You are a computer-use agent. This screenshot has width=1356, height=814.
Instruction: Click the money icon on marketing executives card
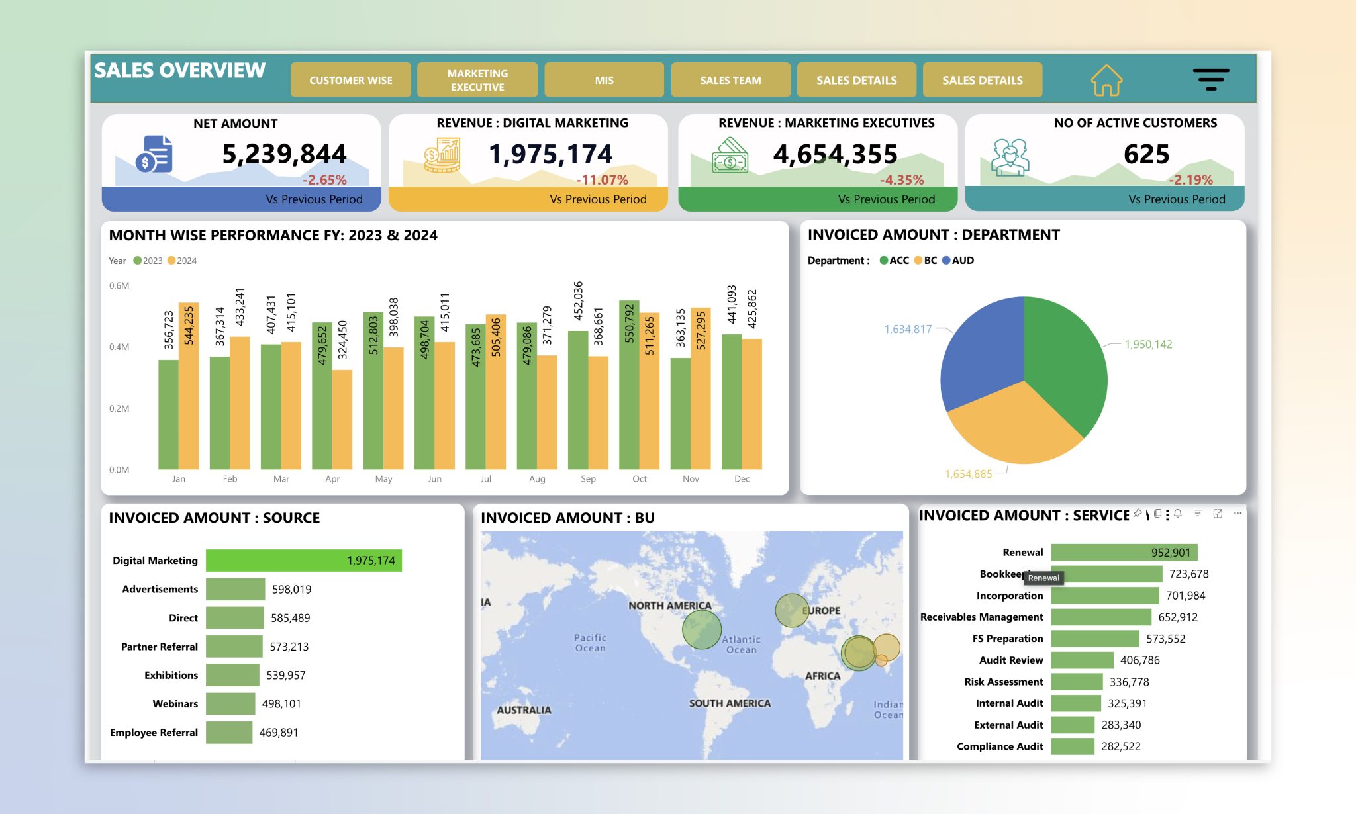729,156
